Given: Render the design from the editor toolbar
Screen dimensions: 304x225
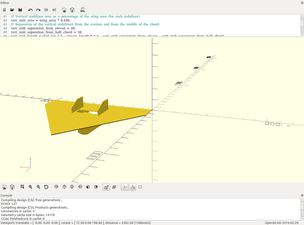Looking at the screenshot, I should tap(72, 10).
